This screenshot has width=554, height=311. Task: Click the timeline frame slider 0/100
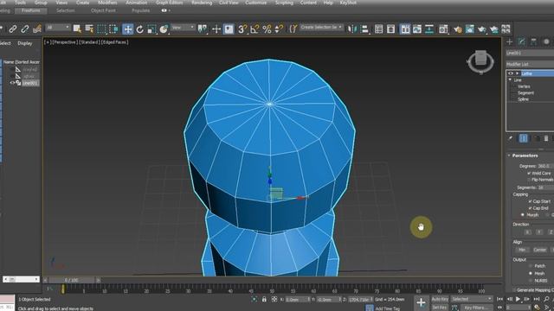[x=71, y=280]
